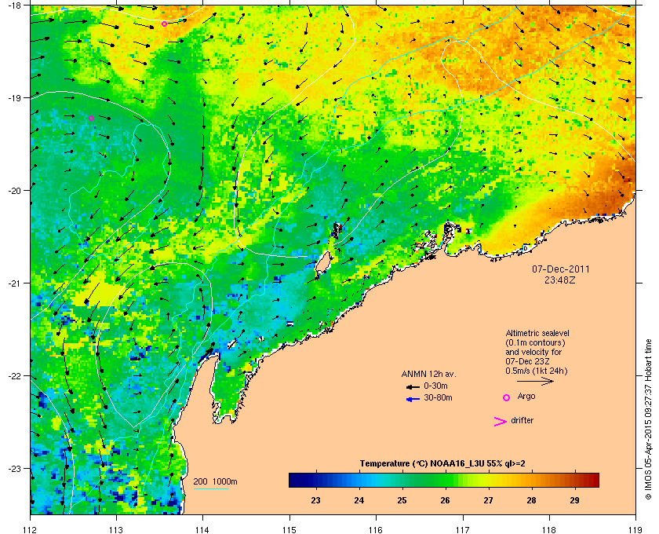The height and width of the screenshot is (534, 659).
Task: Click the colorbar tick label 25
Action: pos(402,500)
